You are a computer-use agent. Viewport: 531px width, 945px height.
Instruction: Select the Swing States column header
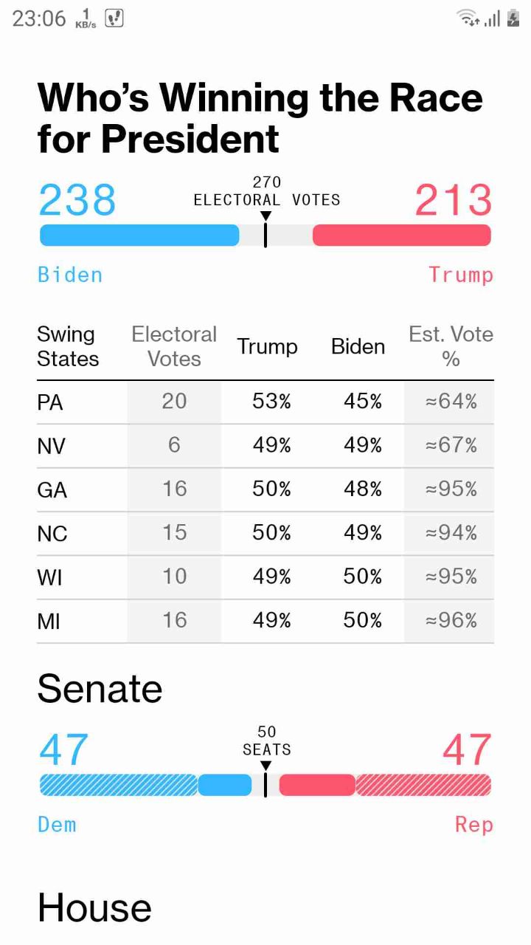click(x=68, y=346)
